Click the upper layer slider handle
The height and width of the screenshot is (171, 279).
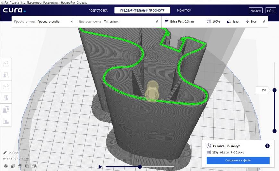[275, 90]
